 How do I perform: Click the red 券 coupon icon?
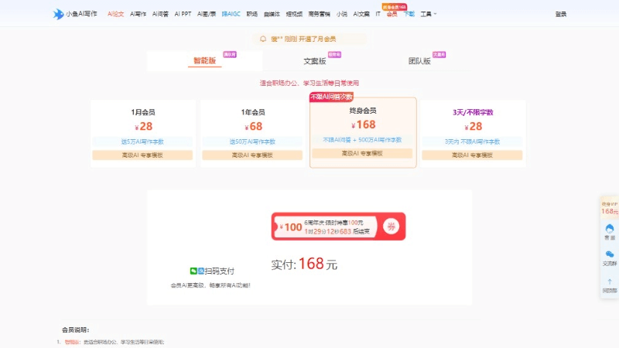click(x=392, y=226)
